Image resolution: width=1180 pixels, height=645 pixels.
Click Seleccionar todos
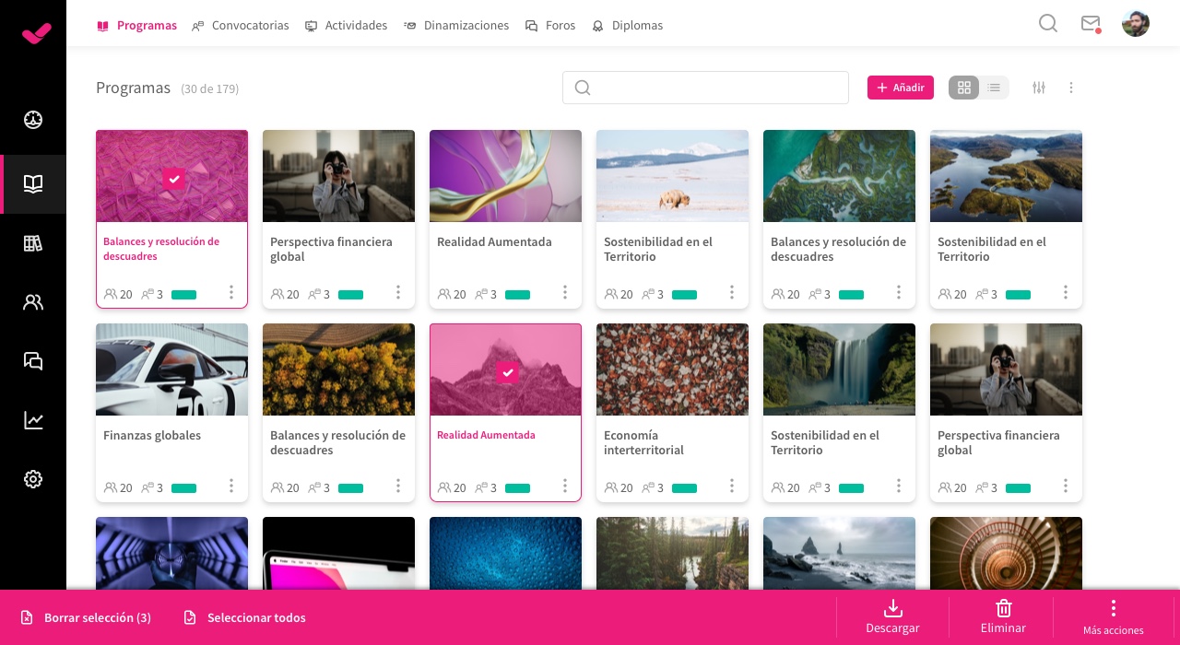pyautogui.click(x=245, y=617)
